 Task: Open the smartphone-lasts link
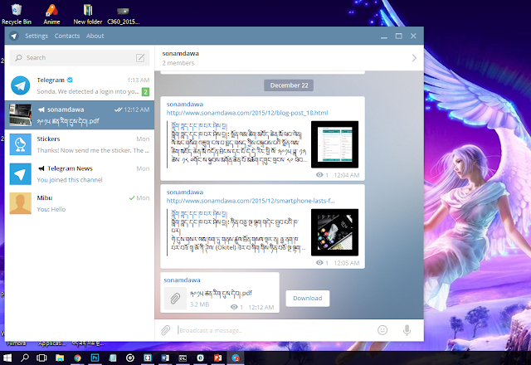coord(251,201)
